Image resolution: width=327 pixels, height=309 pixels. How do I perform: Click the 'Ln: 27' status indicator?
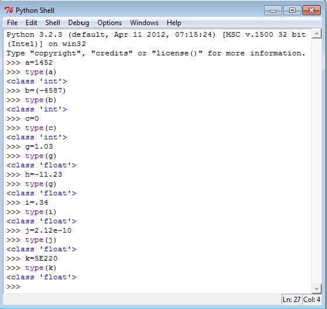point(291,300)
